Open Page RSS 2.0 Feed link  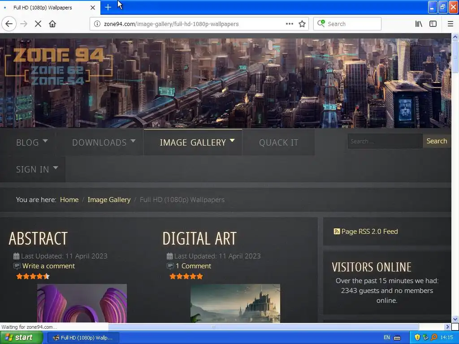tap(369, 232)
